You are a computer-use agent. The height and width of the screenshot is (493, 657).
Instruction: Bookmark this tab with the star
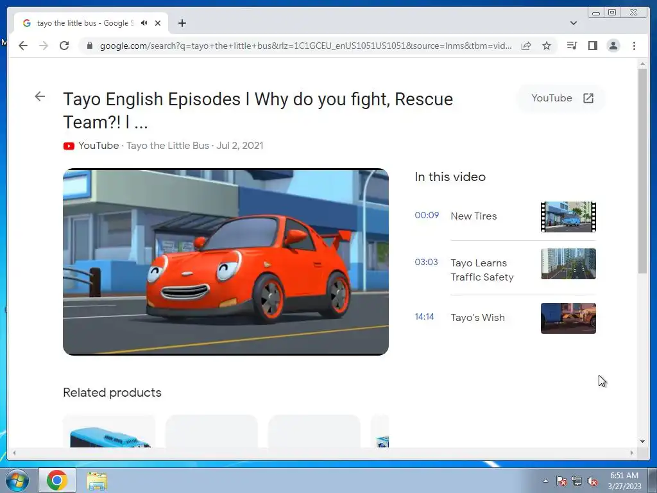pyautogui.click(x=547, y=46)
